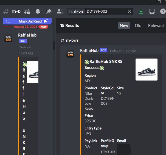Open the Inbox icon
This screenshot has height=155, width=166.
(152, 11)
